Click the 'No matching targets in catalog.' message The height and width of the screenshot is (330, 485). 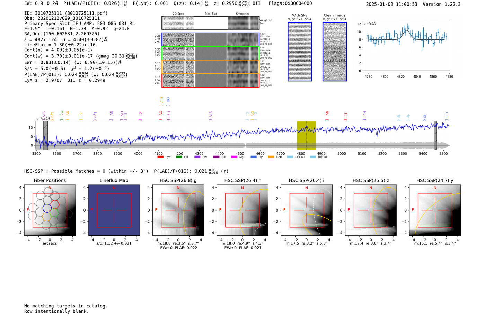[x=66, y=306]
